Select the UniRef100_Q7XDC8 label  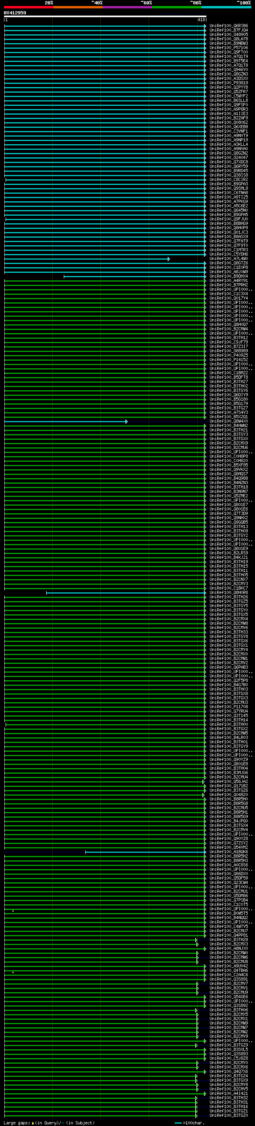pos(229,162)
